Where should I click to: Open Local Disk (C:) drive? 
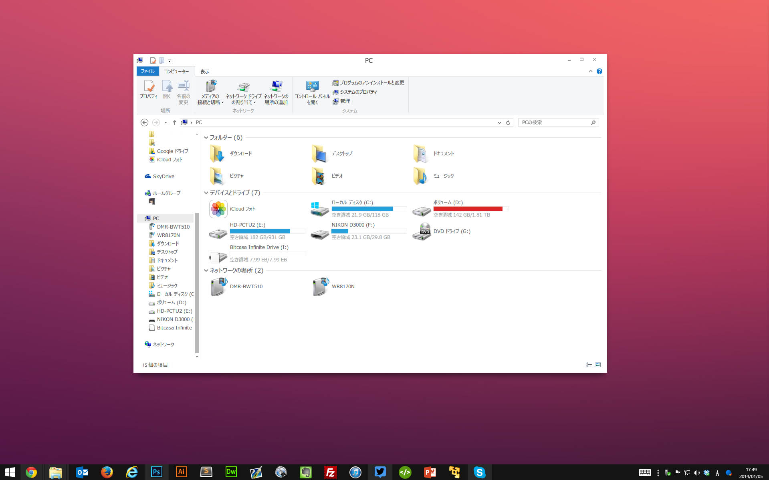coord(320,209)
